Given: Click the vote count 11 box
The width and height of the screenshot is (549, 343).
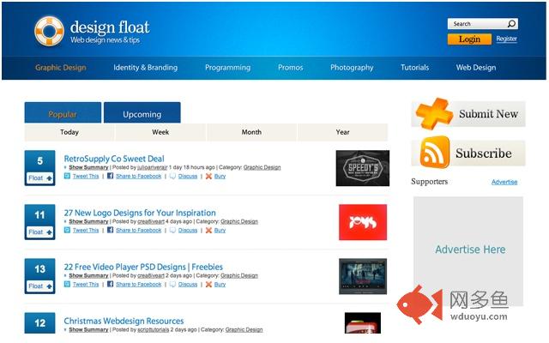Looking at the screenshot, I should (40, 215).
